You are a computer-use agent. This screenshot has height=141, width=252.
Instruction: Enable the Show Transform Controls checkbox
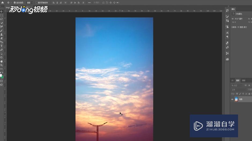click(36, 3)
